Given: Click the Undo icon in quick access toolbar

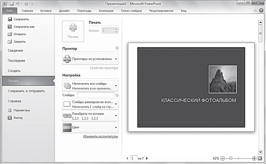Looking at the screenshot, I should pos(18,4).
